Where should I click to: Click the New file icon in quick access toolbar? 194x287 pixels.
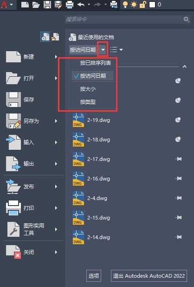[25, 4]
